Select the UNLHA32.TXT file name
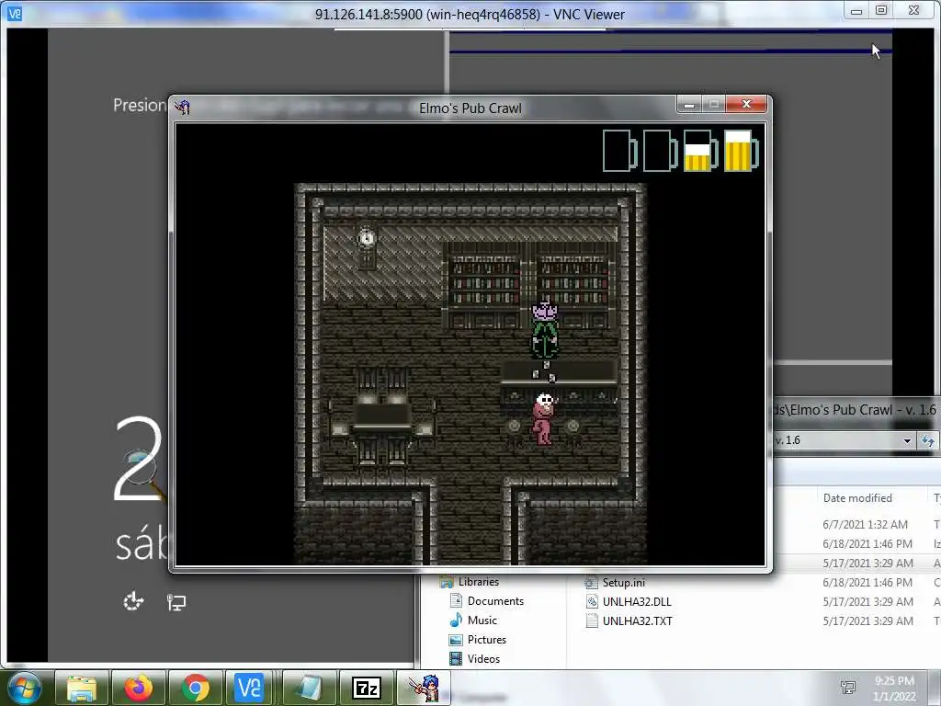This screenshot has height=706, width=941. 638,621
